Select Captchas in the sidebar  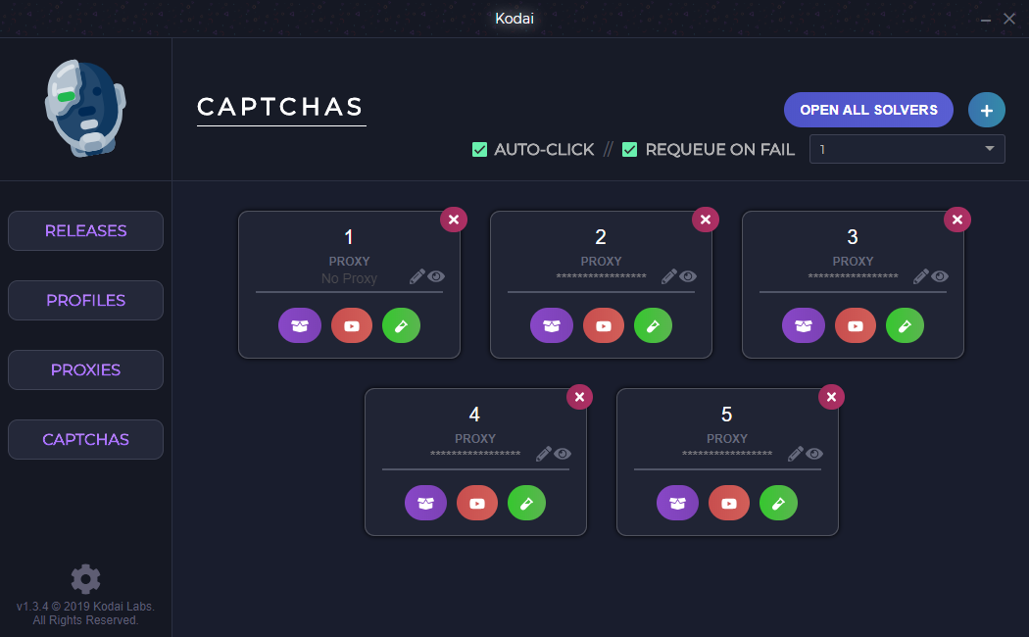[86, 440]
